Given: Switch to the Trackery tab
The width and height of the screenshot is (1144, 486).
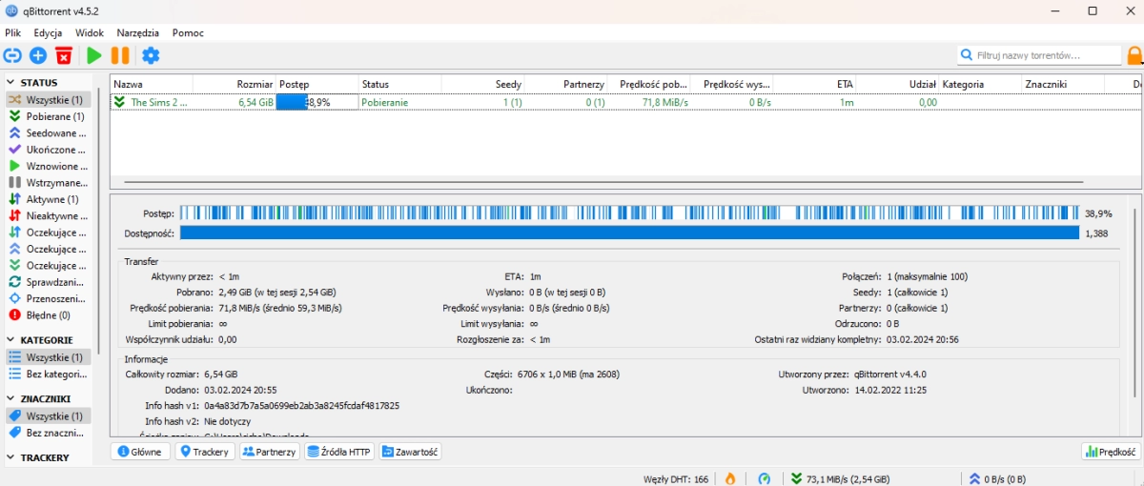Looking at the screenshot, I should coord(205,452).
